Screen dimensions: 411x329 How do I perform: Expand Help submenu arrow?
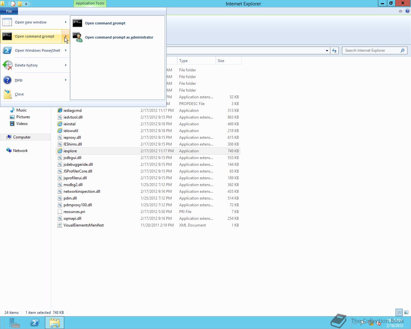coord(66,80)
